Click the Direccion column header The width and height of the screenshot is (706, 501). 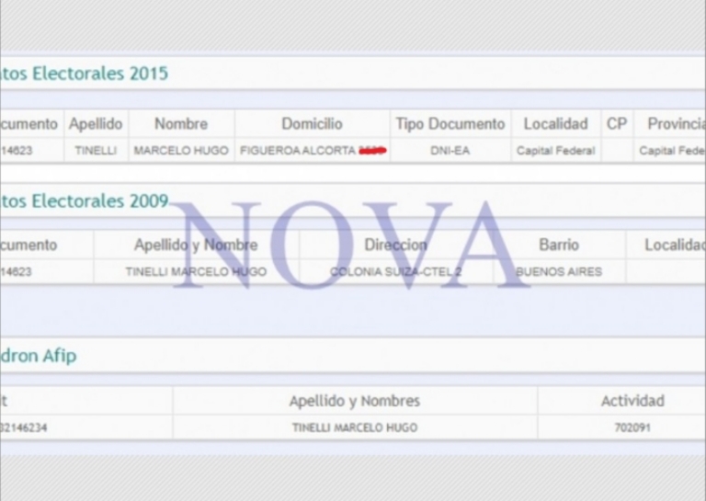[395, 245]
